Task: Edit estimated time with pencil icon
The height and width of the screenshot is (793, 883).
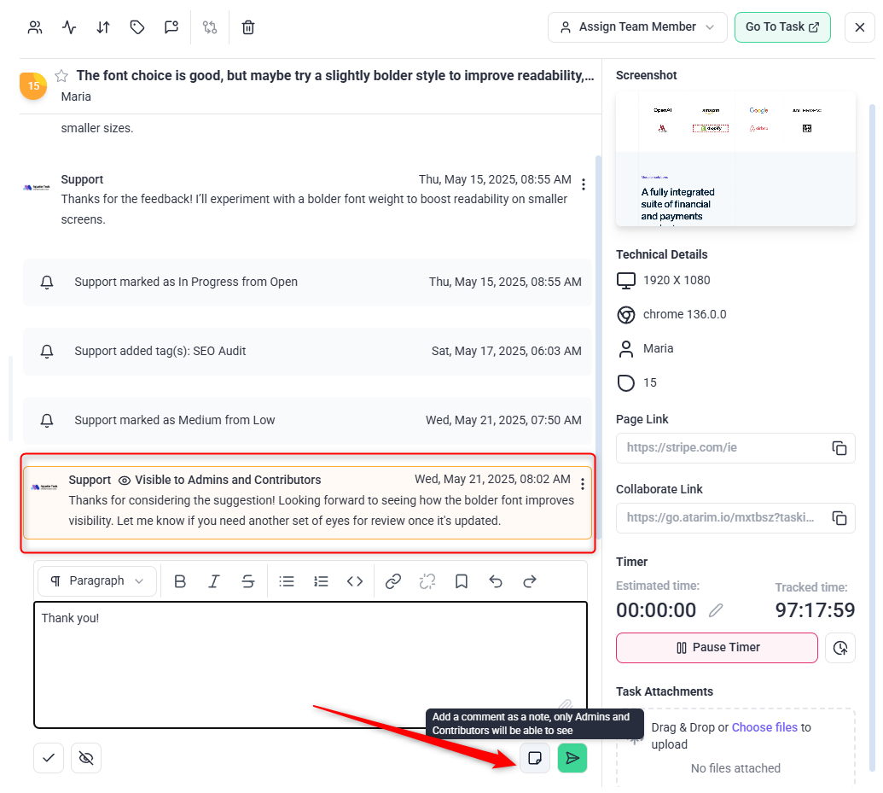Action: coord(716,610)
